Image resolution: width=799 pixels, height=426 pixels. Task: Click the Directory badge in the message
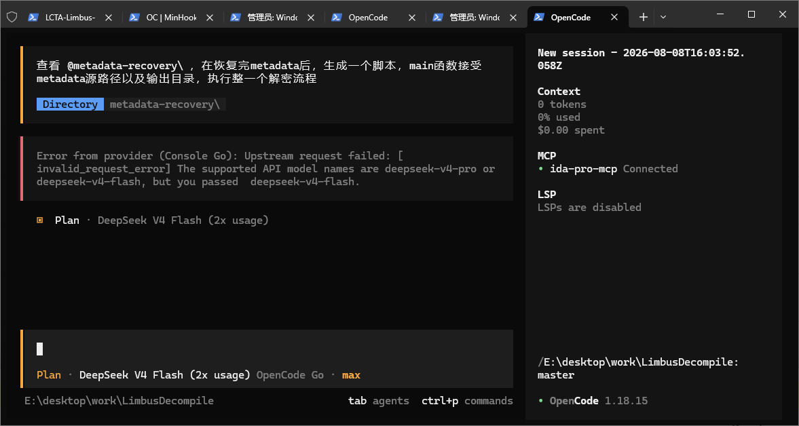click(x=70, y=104)
